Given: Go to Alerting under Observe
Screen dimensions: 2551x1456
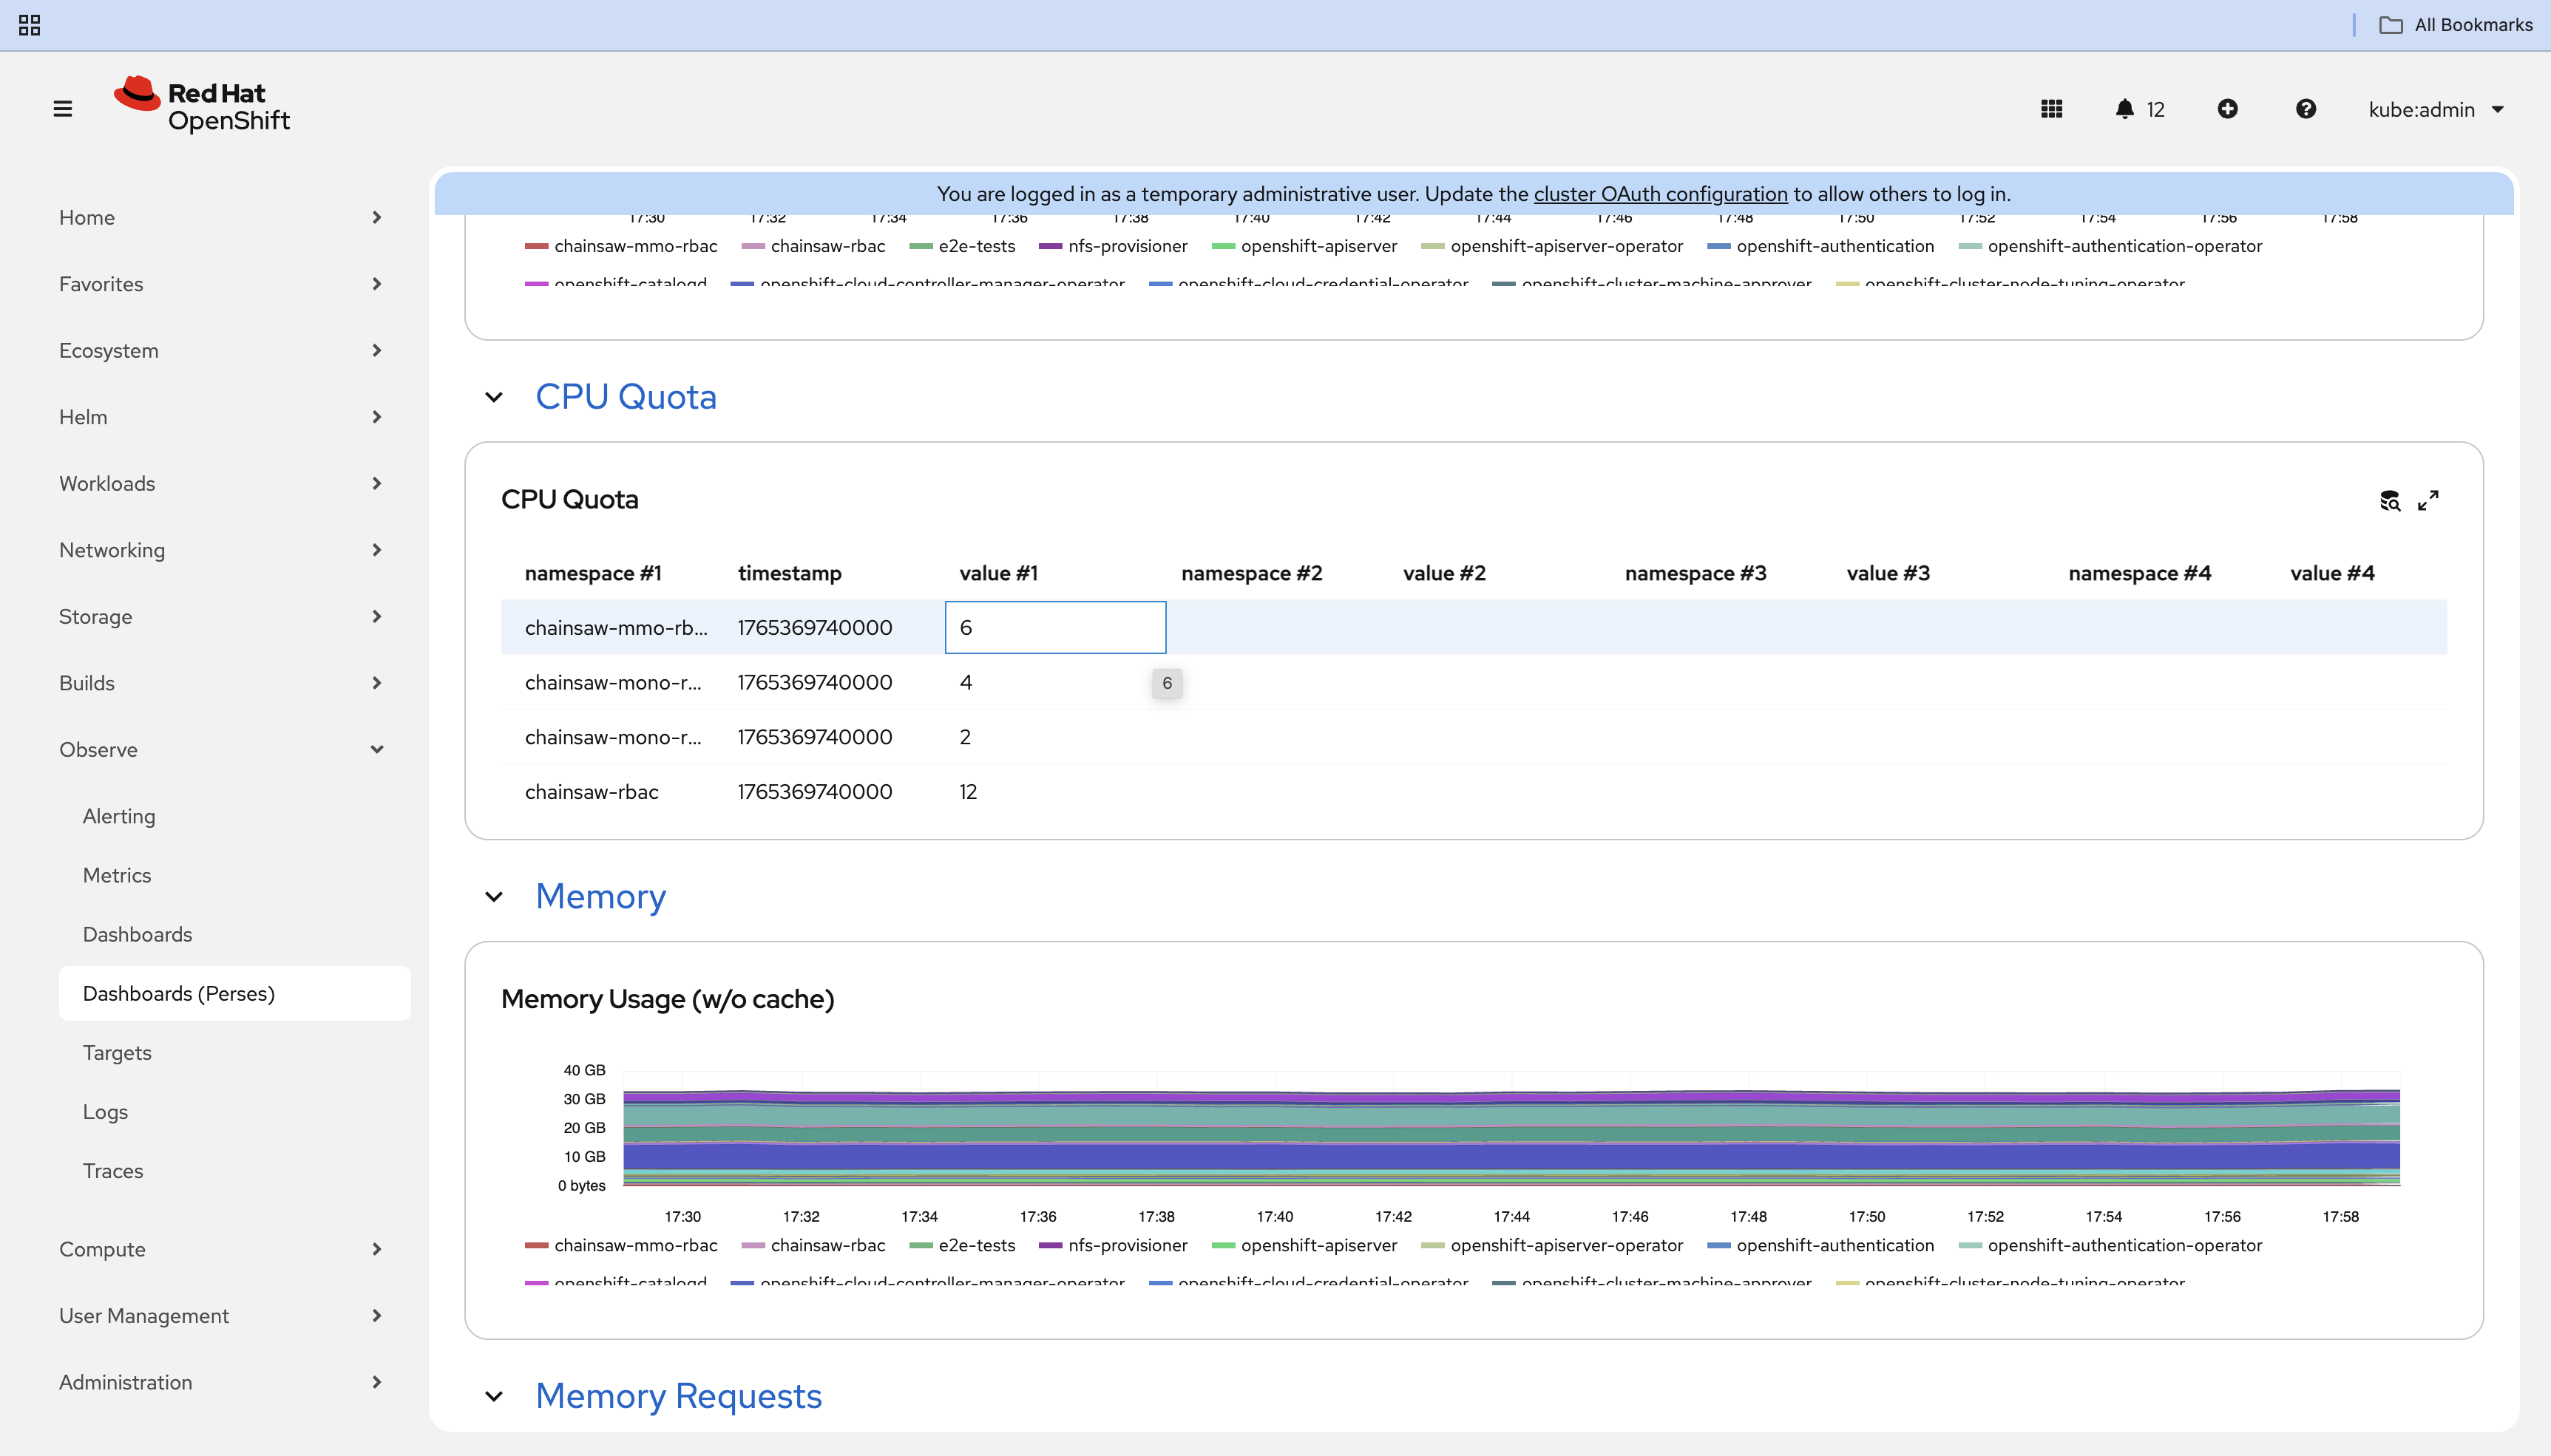Looking at the screenshot, I should pyautogui.click(x=119, y=816).
